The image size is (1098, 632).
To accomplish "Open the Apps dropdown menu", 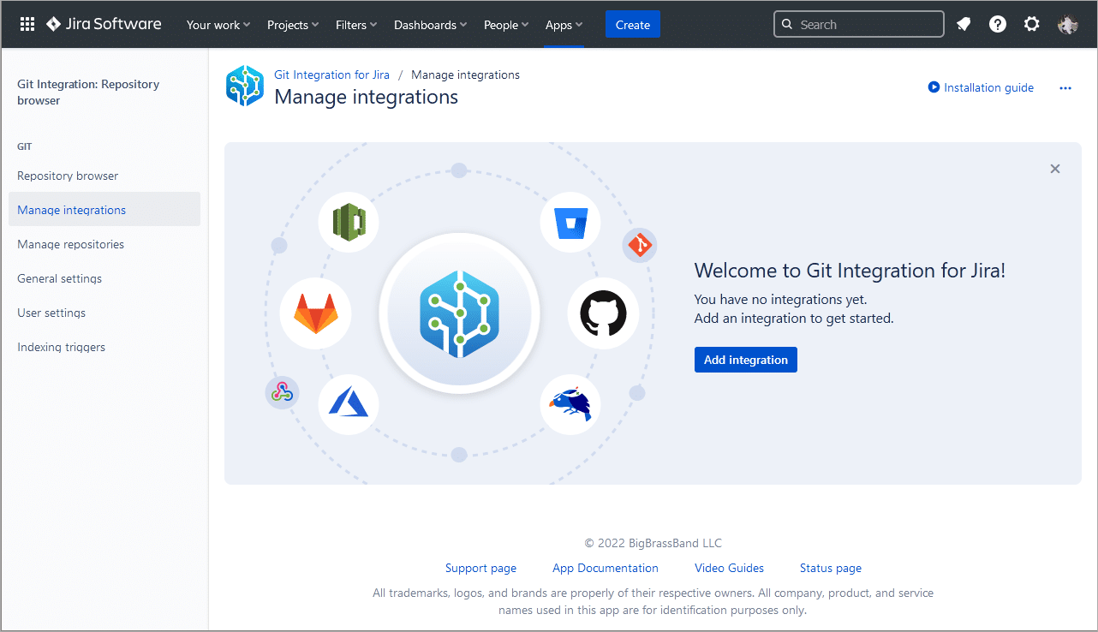I will 564,25.
